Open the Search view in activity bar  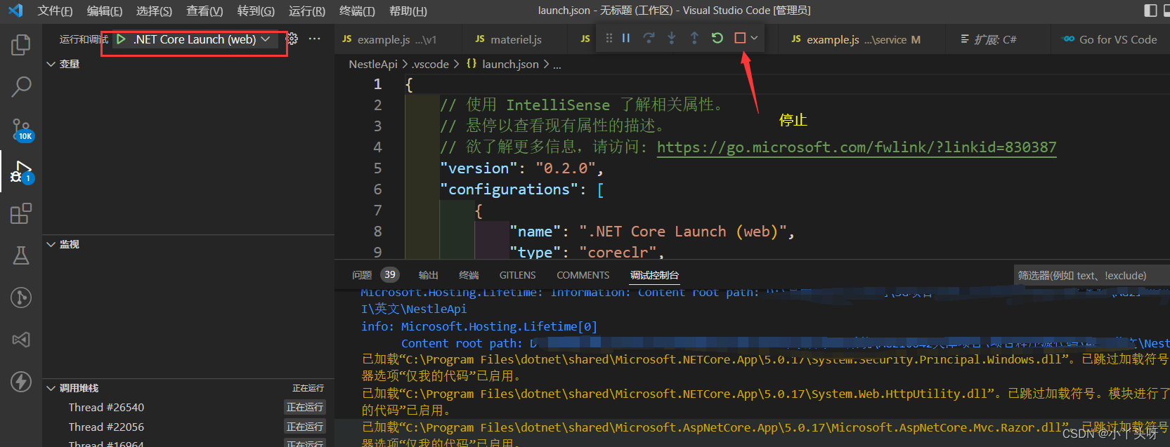pos(21,87)
